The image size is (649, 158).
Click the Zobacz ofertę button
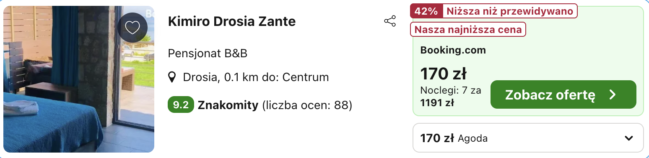pyautogui.click(x=563, y=94)
